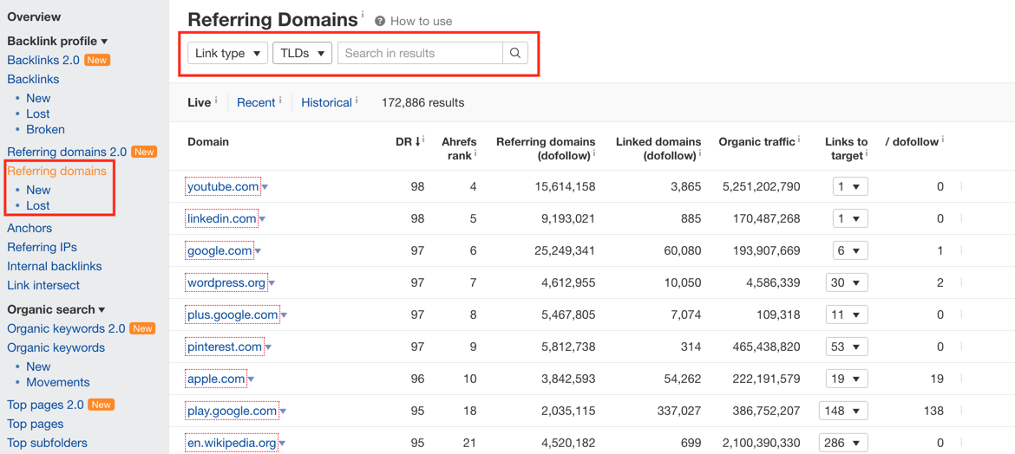This screenshot has height=454, width=1015.
Task: Open the Link type dropdown
Action: [x=228, y=53]
